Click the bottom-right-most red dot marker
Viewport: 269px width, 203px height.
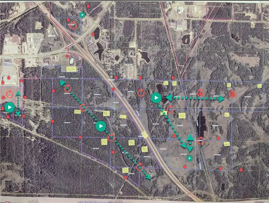tap(241, 170)
